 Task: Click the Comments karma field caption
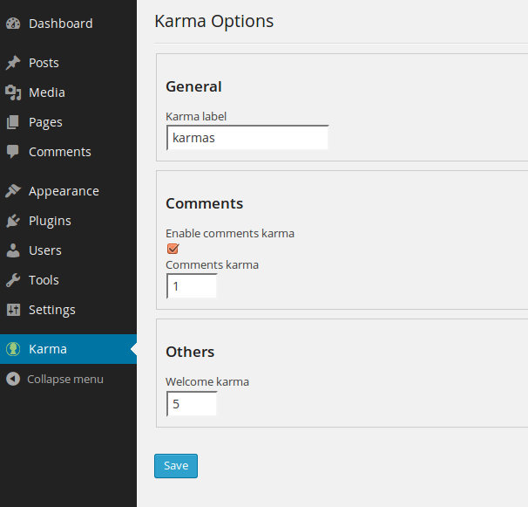click(x=212, y=264)
